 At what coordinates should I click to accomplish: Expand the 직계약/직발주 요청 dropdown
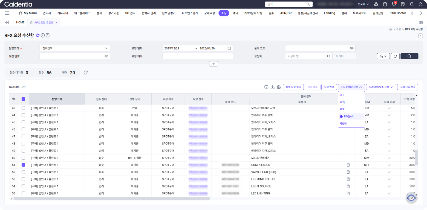(x=381, y=87)
